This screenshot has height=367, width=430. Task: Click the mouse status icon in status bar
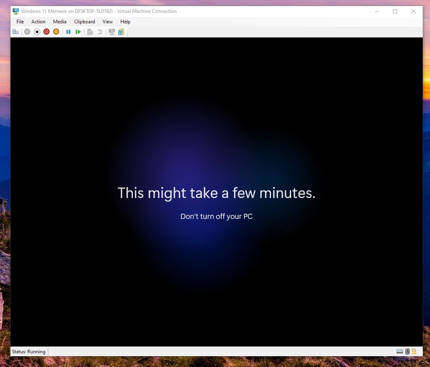coord(407,351)
